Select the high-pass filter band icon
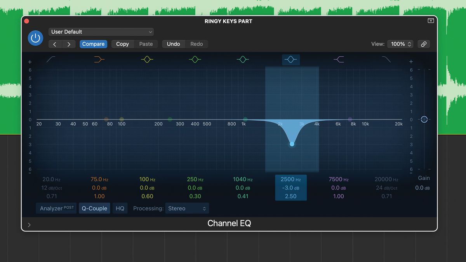466x262 pixels. coord(51,59)
